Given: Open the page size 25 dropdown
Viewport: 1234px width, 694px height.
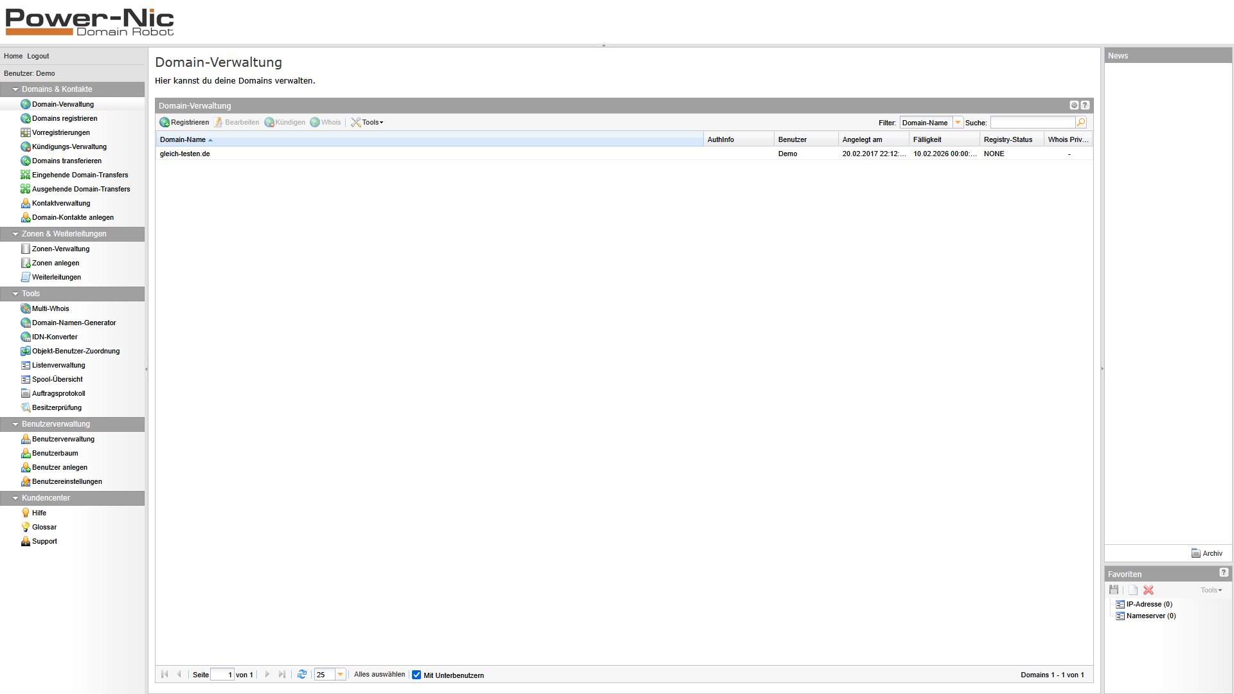Looking at the screenshot, I should point(341,674).
